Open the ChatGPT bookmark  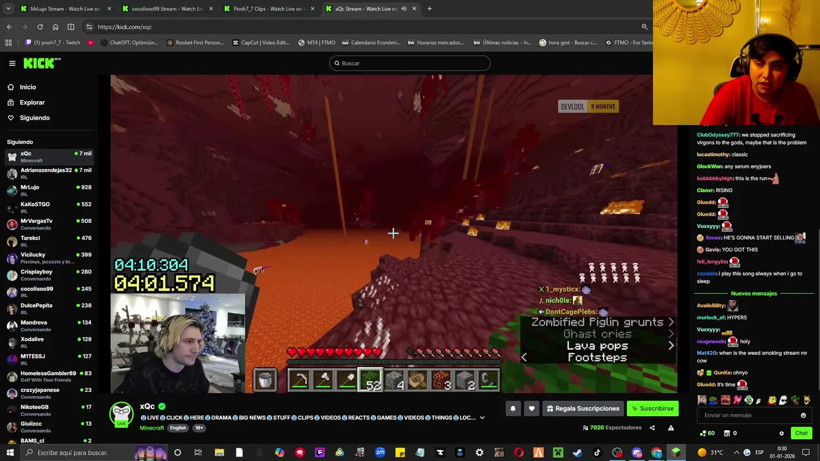[129, 43]
